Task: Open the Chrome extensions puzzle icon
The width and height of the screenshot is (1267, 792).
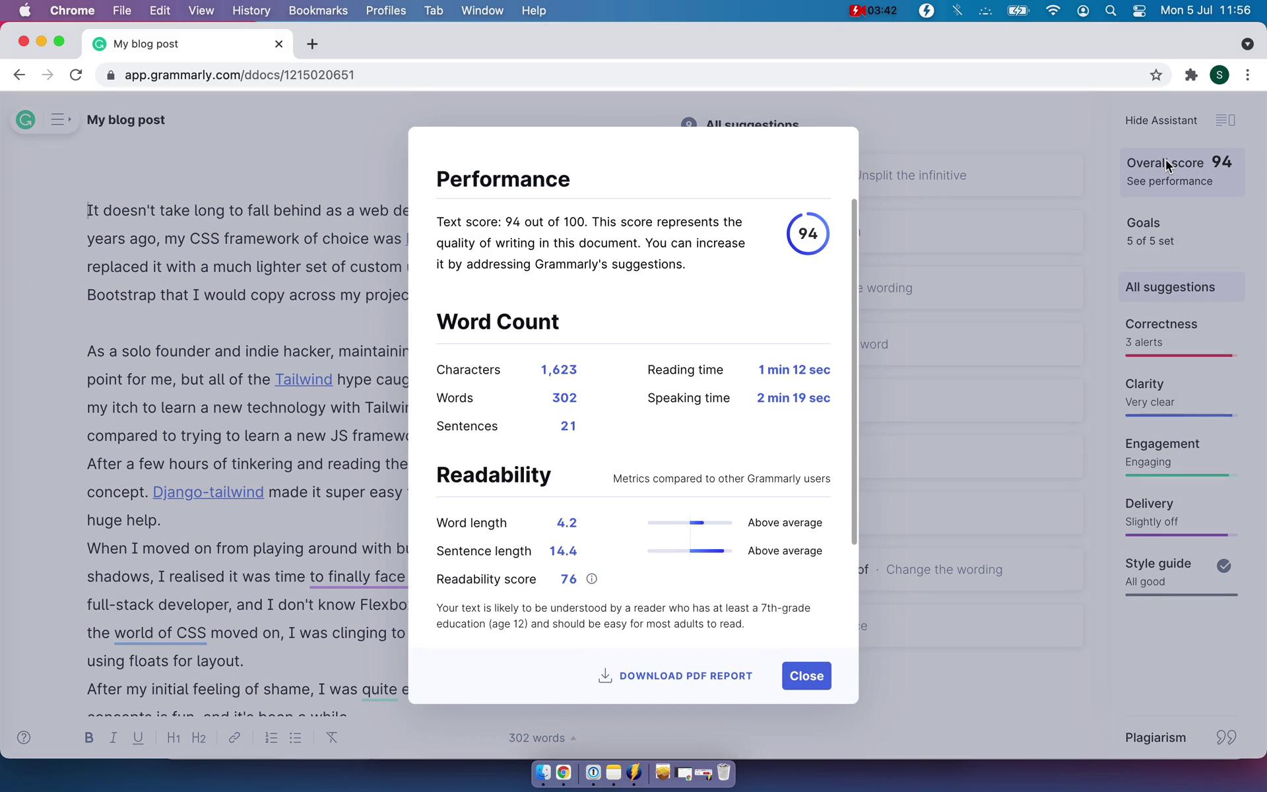Action: pos(1191,75)
